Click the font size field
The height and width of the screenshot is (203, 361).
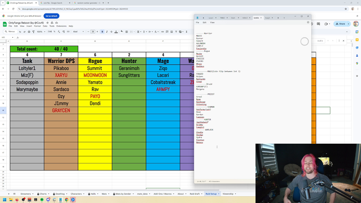click(93, 32)
